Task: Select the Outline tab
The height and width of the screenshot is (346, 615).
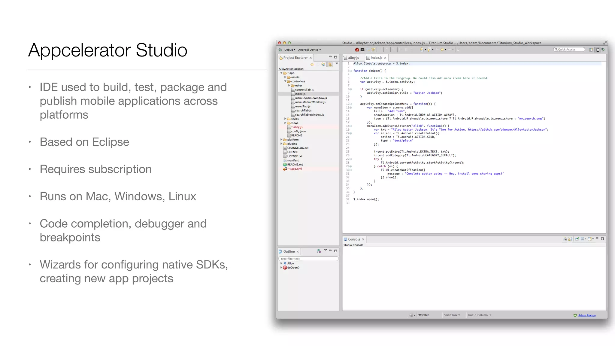Action: point(289,252)
